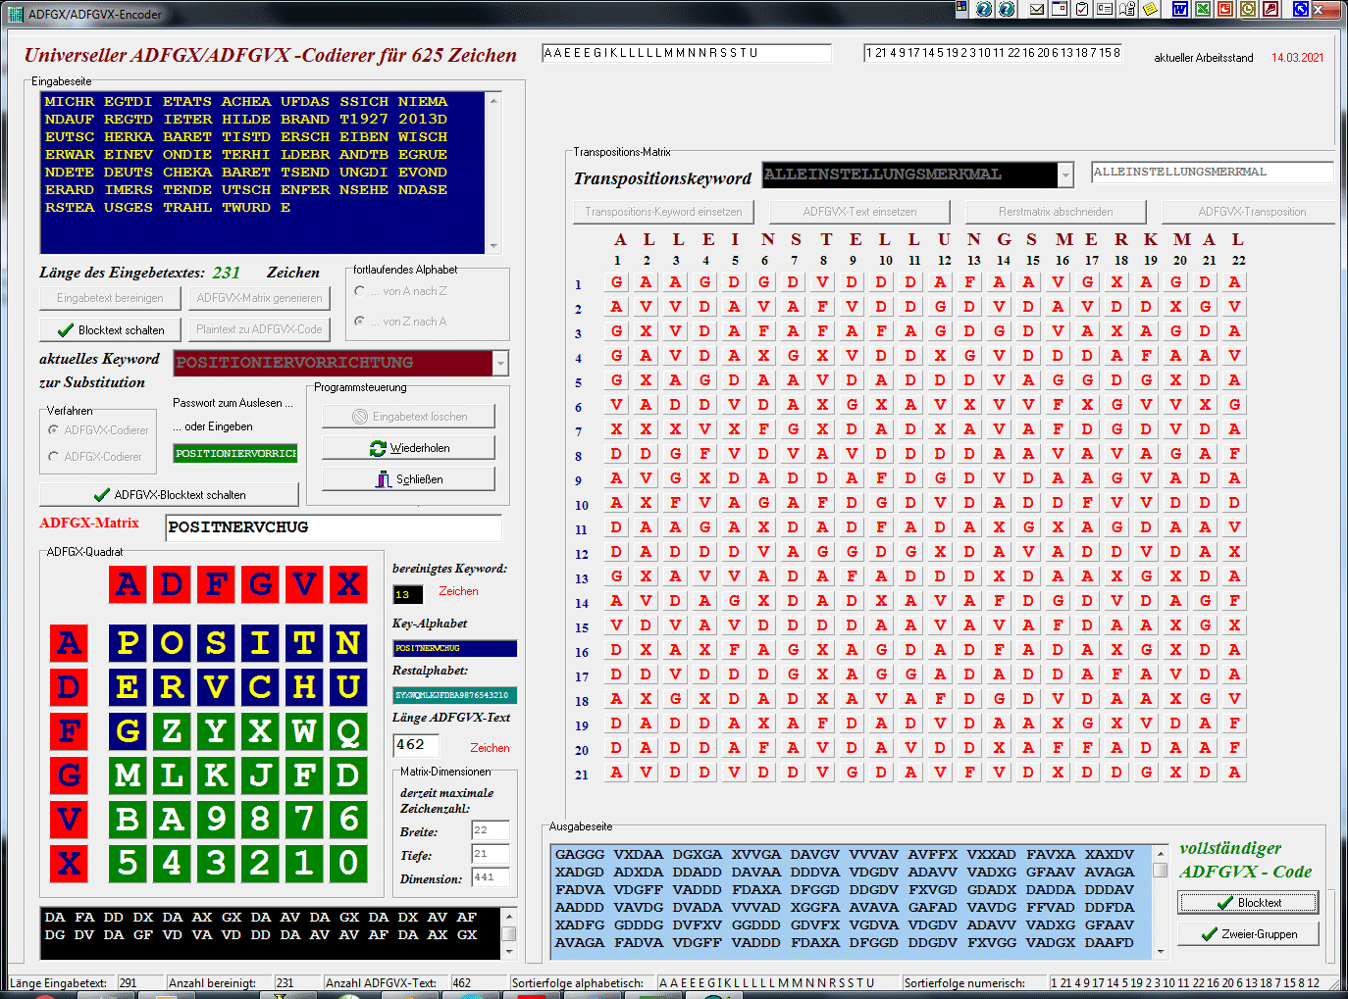Image resolution: width=1348 pixels, height=999 pixels.
Task: Click 'Eingabetext bereinigen' button
Action: [110, 298]
